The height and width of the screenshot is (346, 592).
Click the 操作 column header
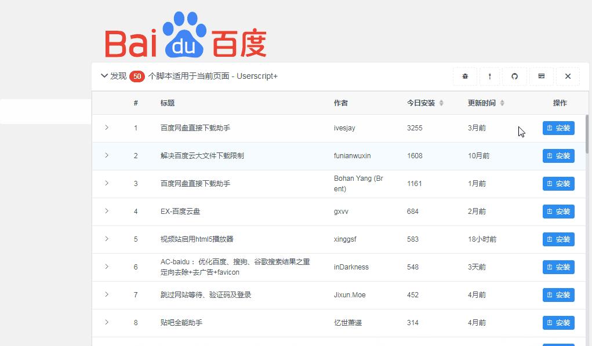click(560, 103)
